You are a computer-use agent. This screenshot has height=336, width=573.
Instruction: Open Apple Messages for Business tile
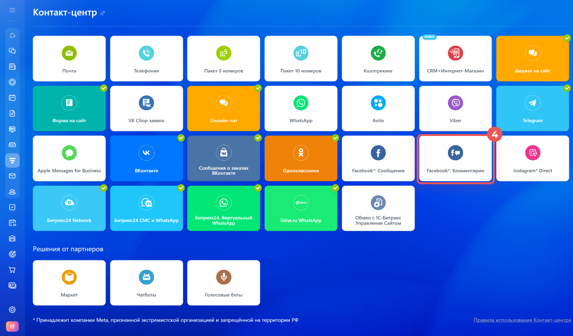[69, 158]
